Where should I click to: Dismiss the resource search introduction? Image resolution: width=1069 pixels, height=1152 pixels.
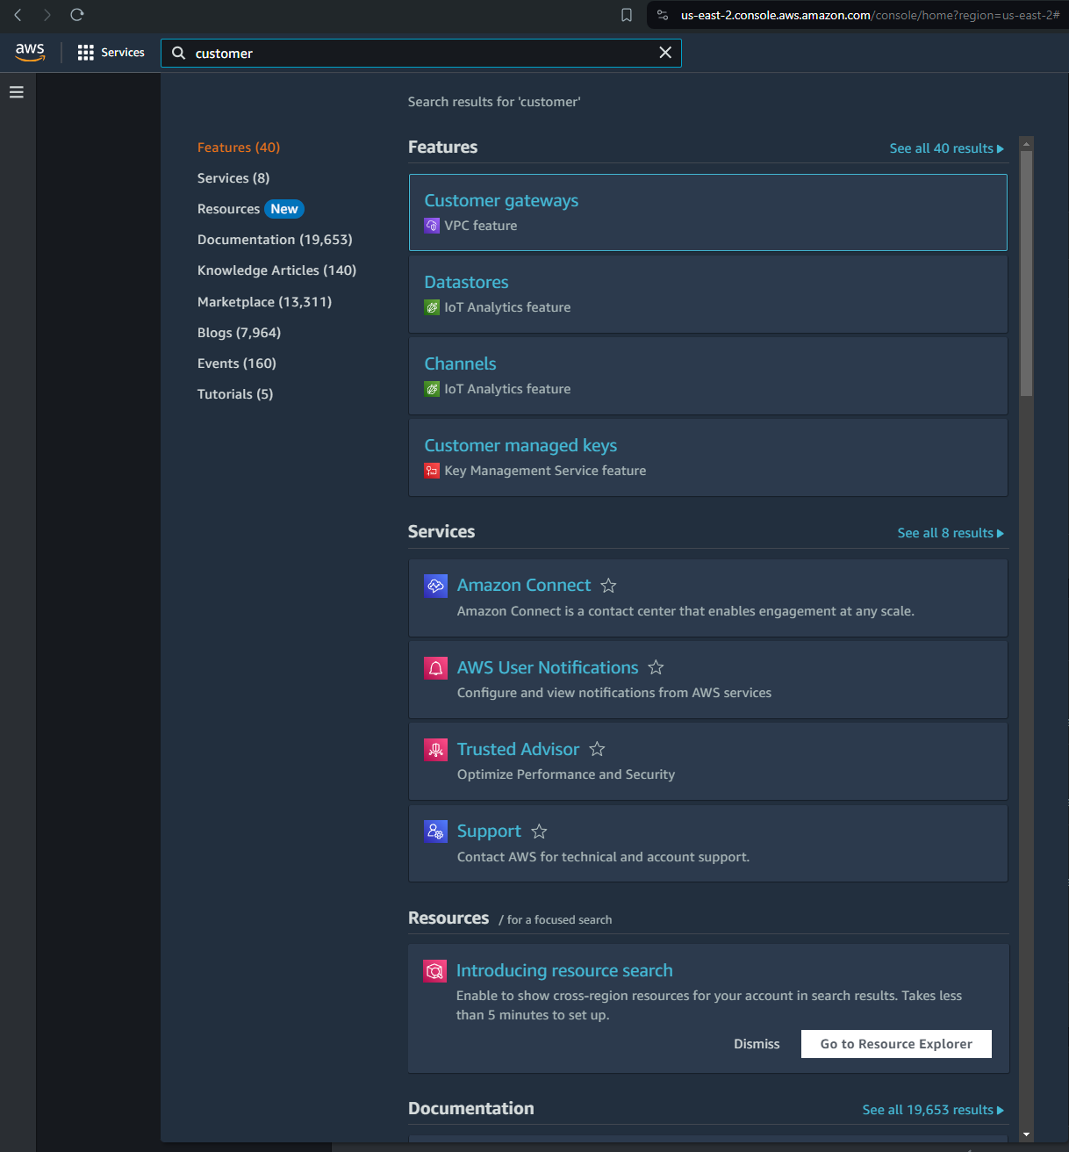[757, 1044]
